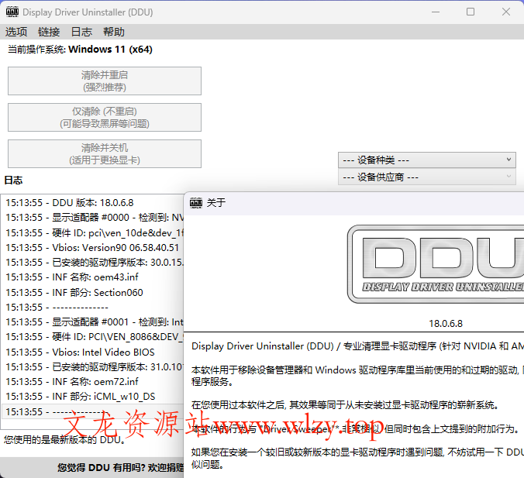Viewport: 524px width, 478px height.
Task: Click 清除并重启 (强烈推荐) button
Action: [105, 81]
